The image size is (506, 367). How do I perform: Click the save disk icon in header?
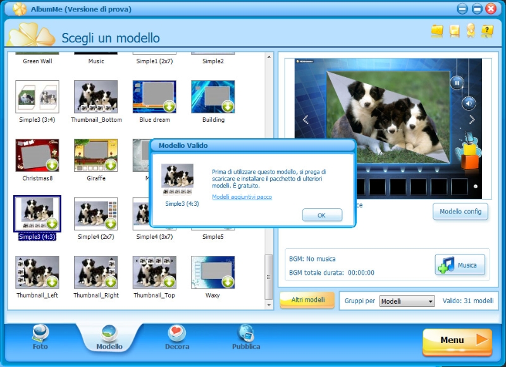coord(454,30)
